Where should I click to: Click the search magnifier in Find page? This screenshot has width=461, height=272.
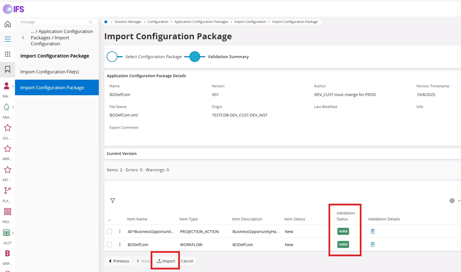pos(90,22)
